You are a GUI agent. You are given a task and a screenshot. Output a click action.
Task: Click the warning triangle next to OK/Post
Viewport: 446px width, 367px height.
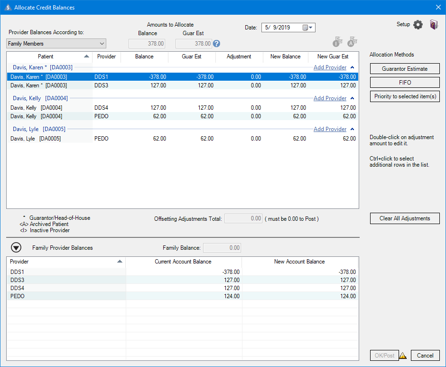click(x=403, y=356)
